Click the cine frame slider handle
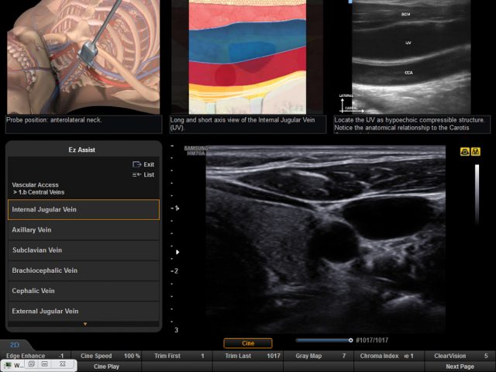 point(350,340)
